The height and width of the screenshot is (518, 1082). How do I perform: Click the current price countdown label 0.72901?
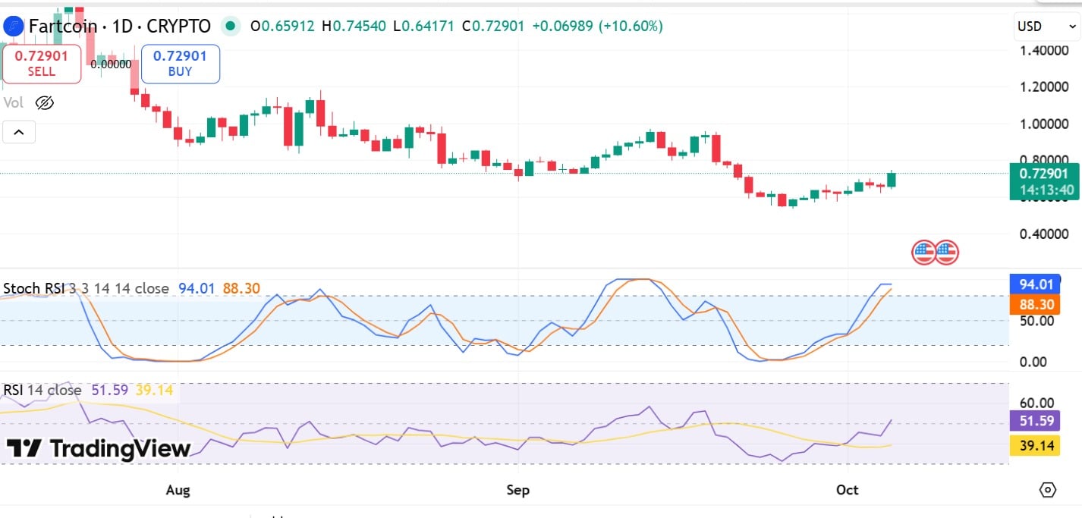[x=1044, y=182]
